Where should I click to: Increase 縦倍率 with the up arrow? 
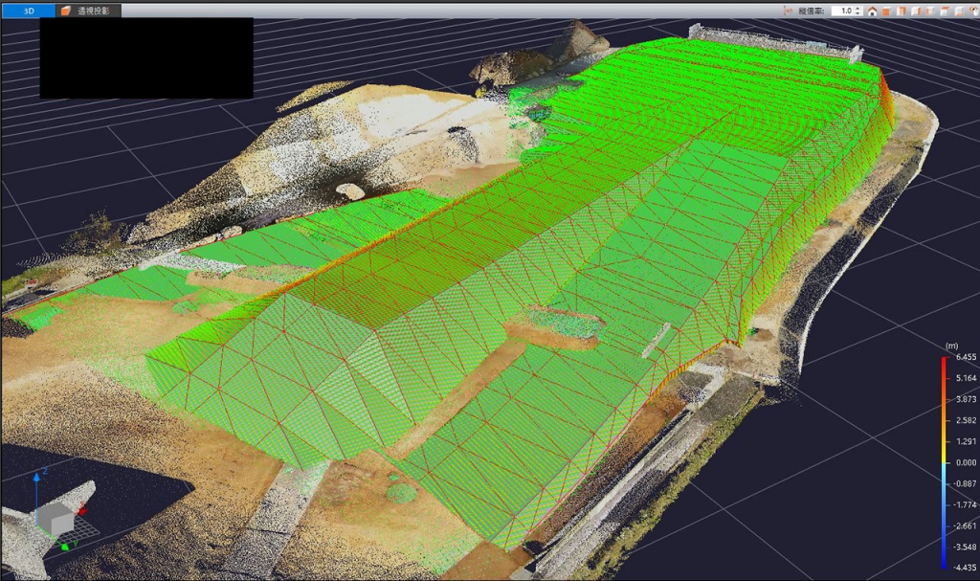[x=857, y=8]
